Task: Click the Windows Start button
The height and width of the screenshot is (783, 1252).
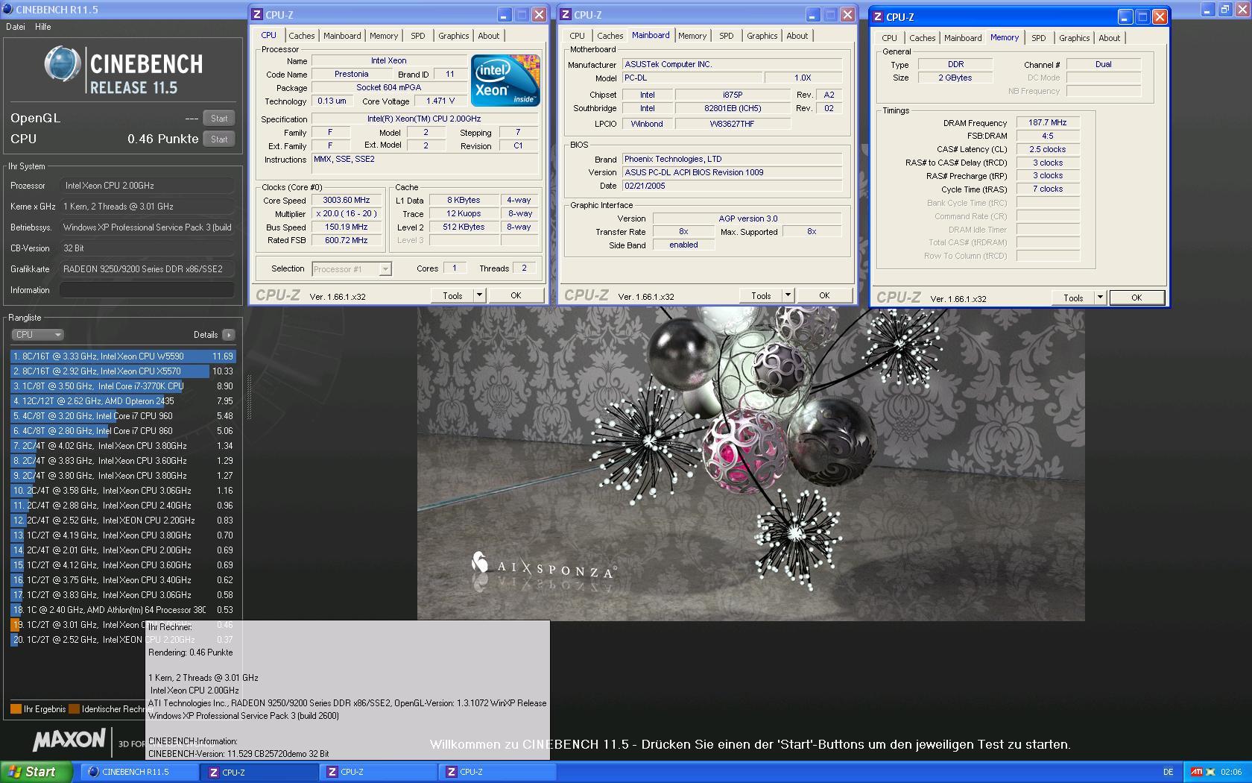Action: tap(37, 772)
